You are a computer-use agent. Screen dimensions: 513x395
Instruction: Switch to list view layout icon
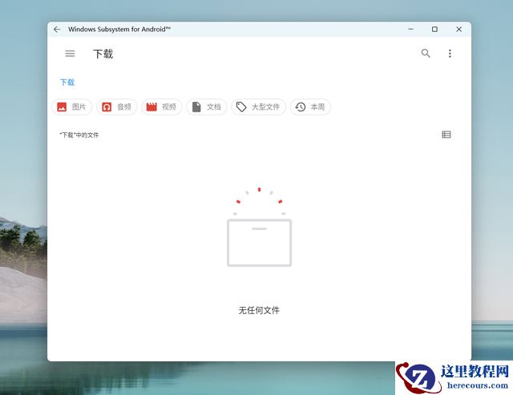(x=446, y=135)
